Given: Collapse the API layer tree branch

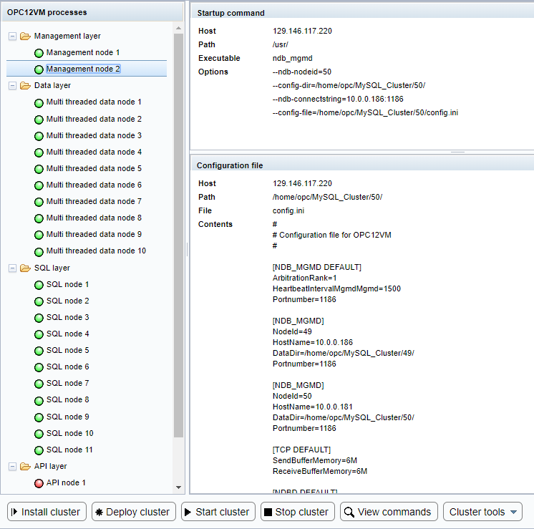Looking at the screenshot, I should point(12,466).
